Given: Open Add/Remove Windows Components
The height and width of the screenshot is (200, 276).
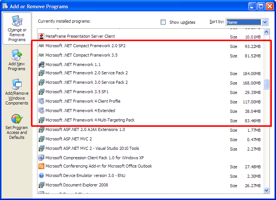Looking at the screenshot, I should point(17,92).
